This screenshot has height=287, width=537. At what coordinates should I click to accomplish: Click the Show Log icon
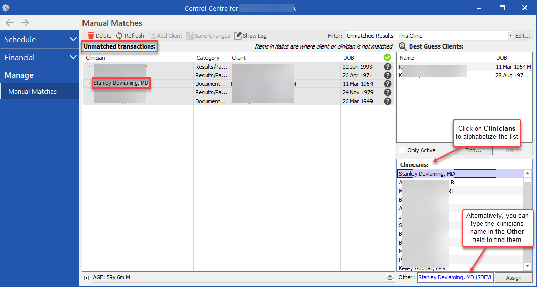(x=238, y=36)
